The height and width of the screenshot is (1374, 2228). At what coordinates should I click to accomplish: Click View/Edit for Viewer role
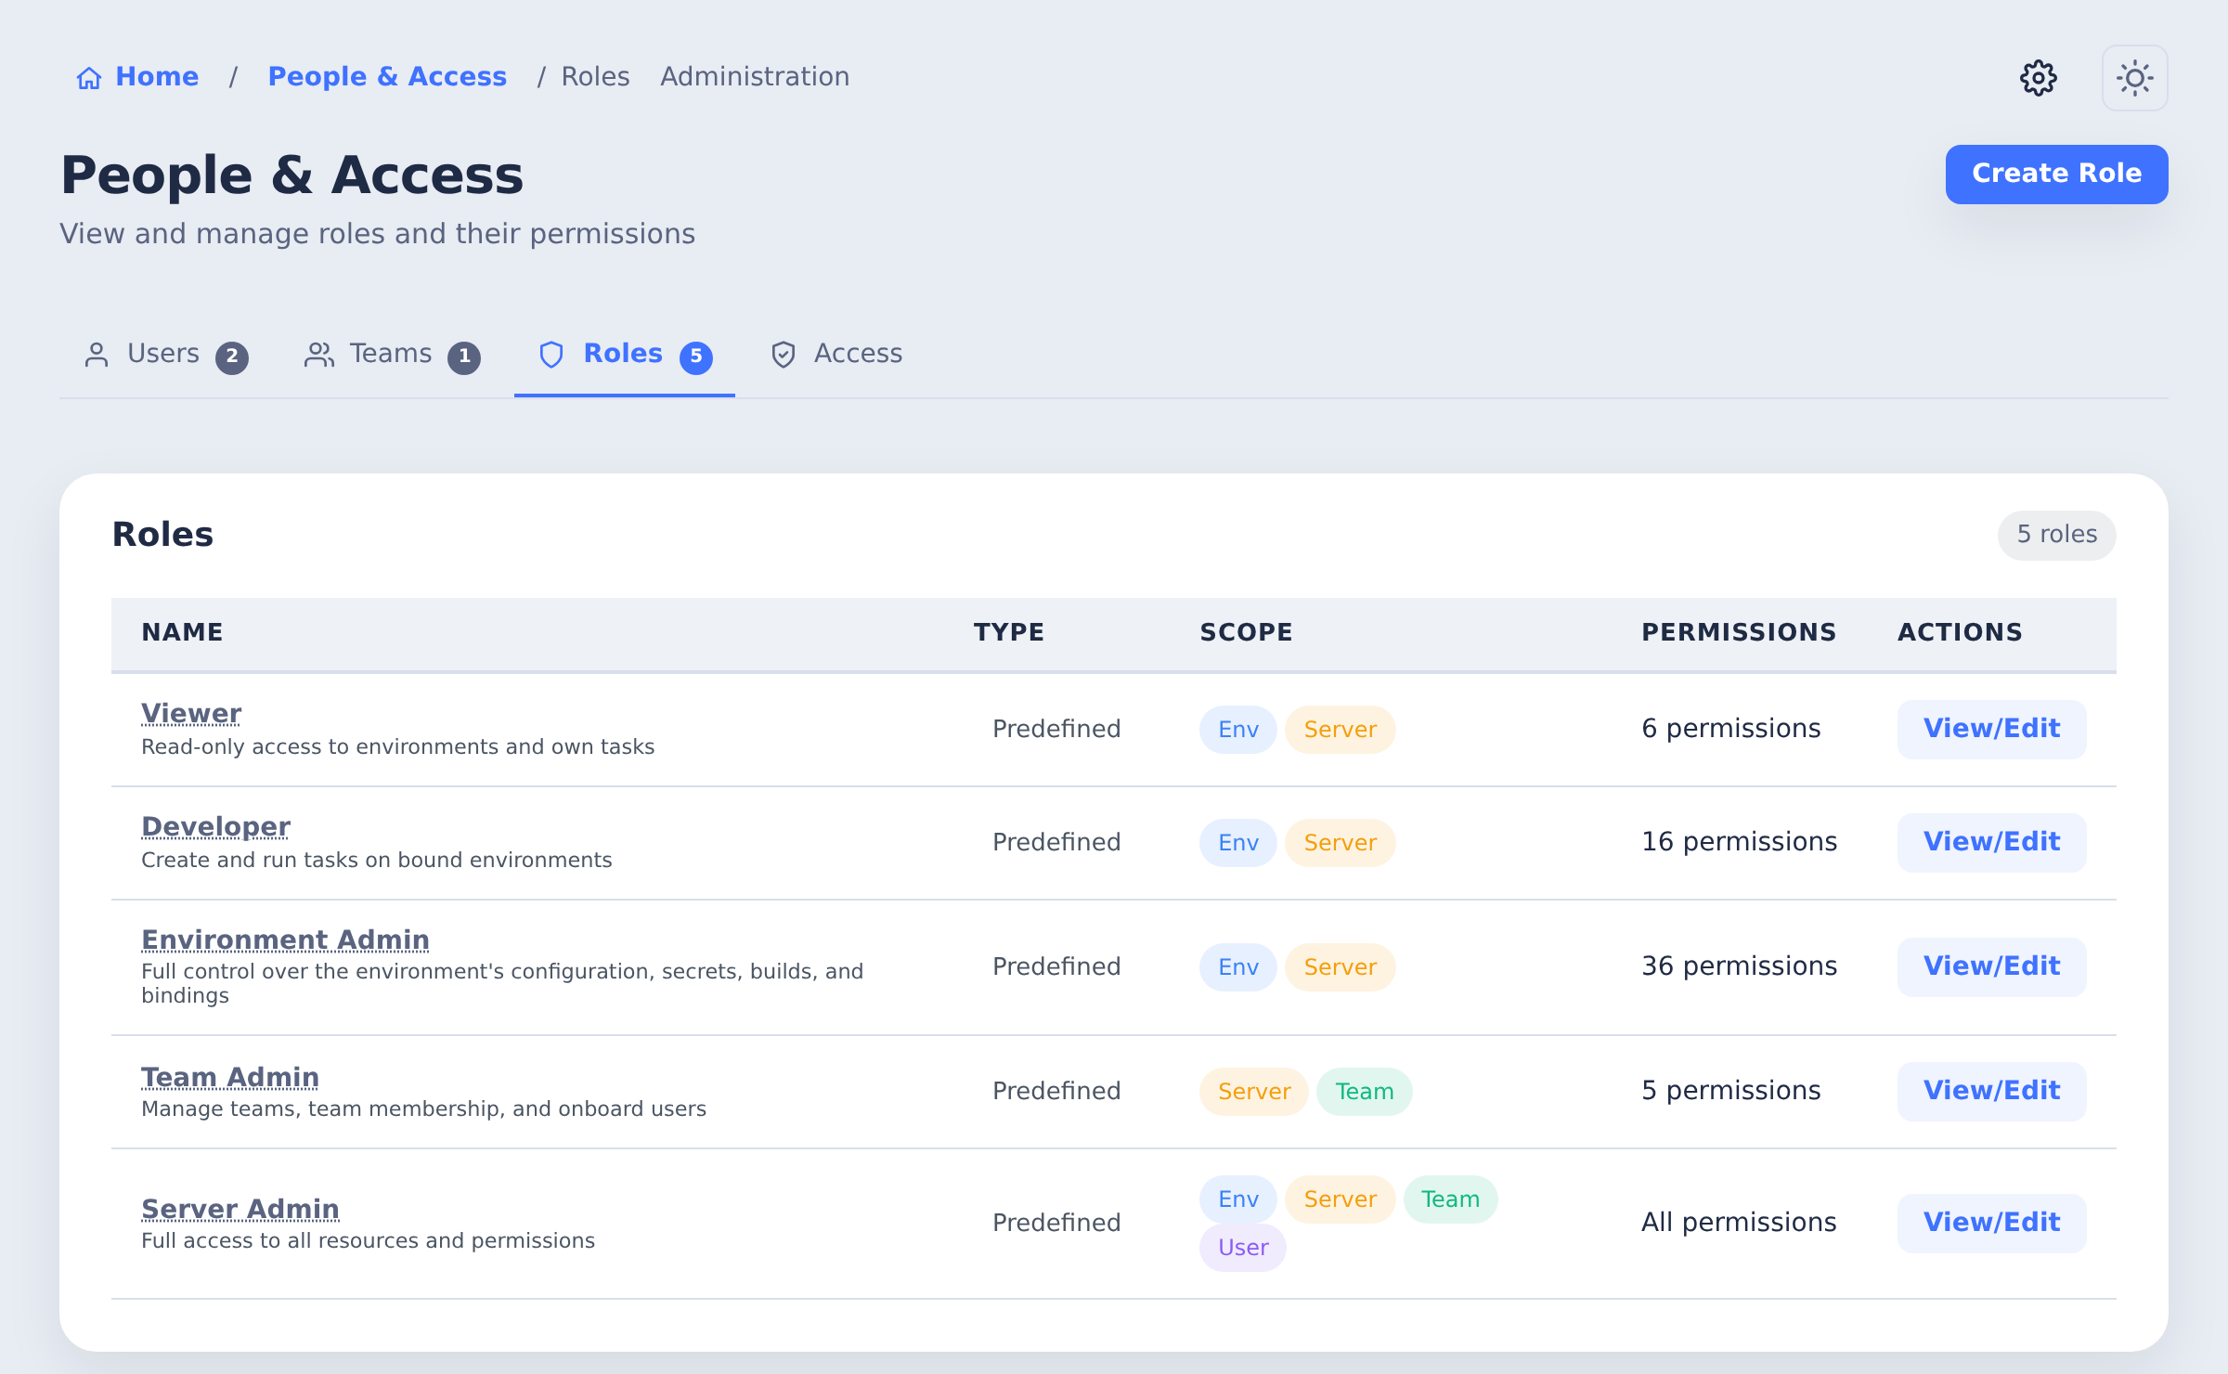coord(1992,730)
